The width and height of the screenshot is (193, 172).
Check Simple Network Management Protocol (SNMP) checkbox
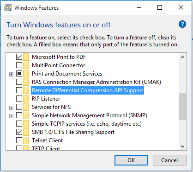[19, 115]
